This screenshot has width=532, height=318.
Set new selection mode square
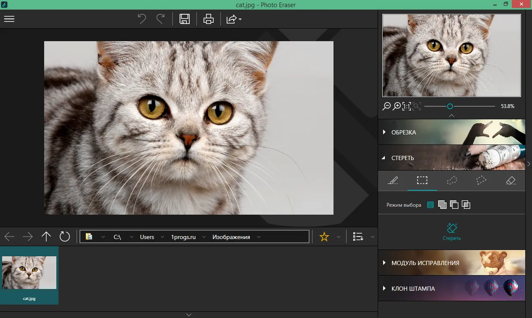click(430, 205)
